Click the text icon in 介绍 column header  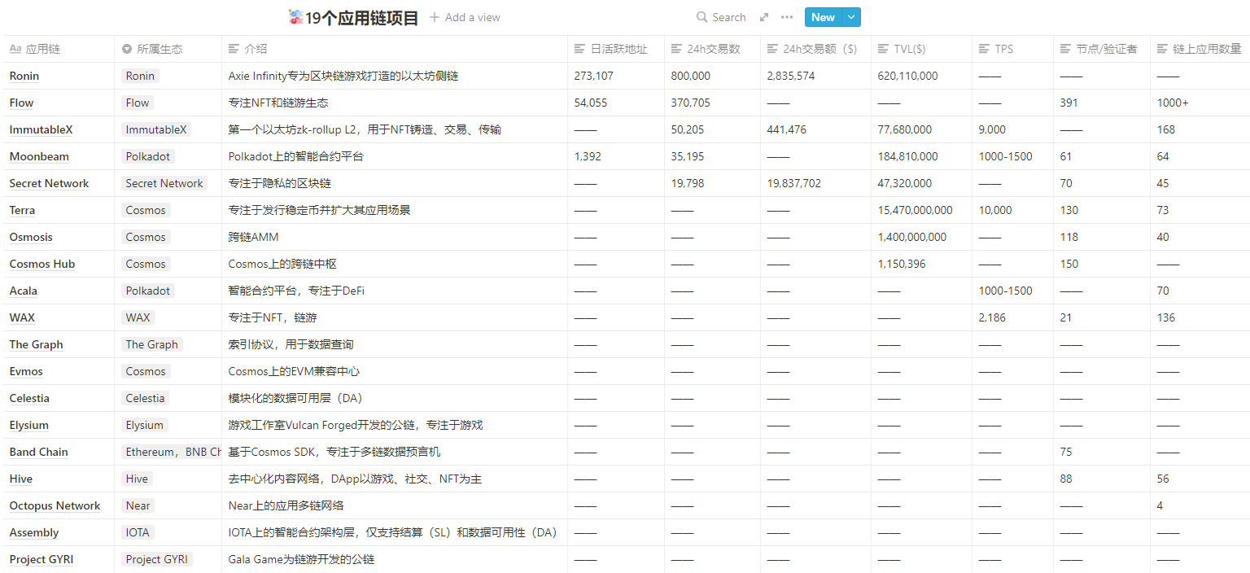click(234, 49)
